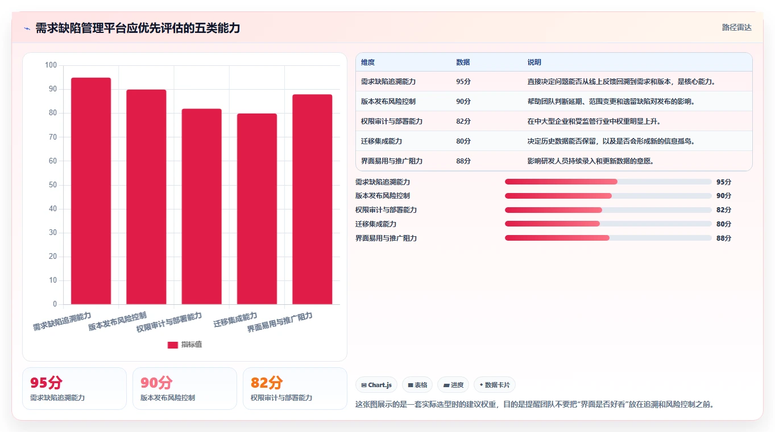Click the progress bar labeled 需求缺陷追溯能力
The image size is (775, 432).
pos(608,182)
